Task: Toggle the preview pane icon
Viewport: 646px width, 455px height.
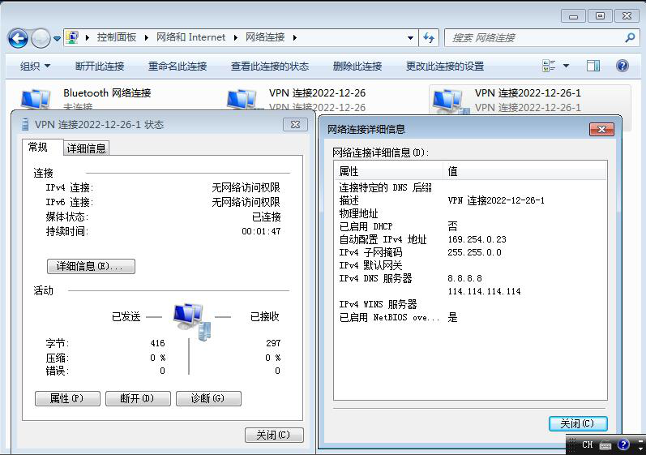Action: click(593, 66)
